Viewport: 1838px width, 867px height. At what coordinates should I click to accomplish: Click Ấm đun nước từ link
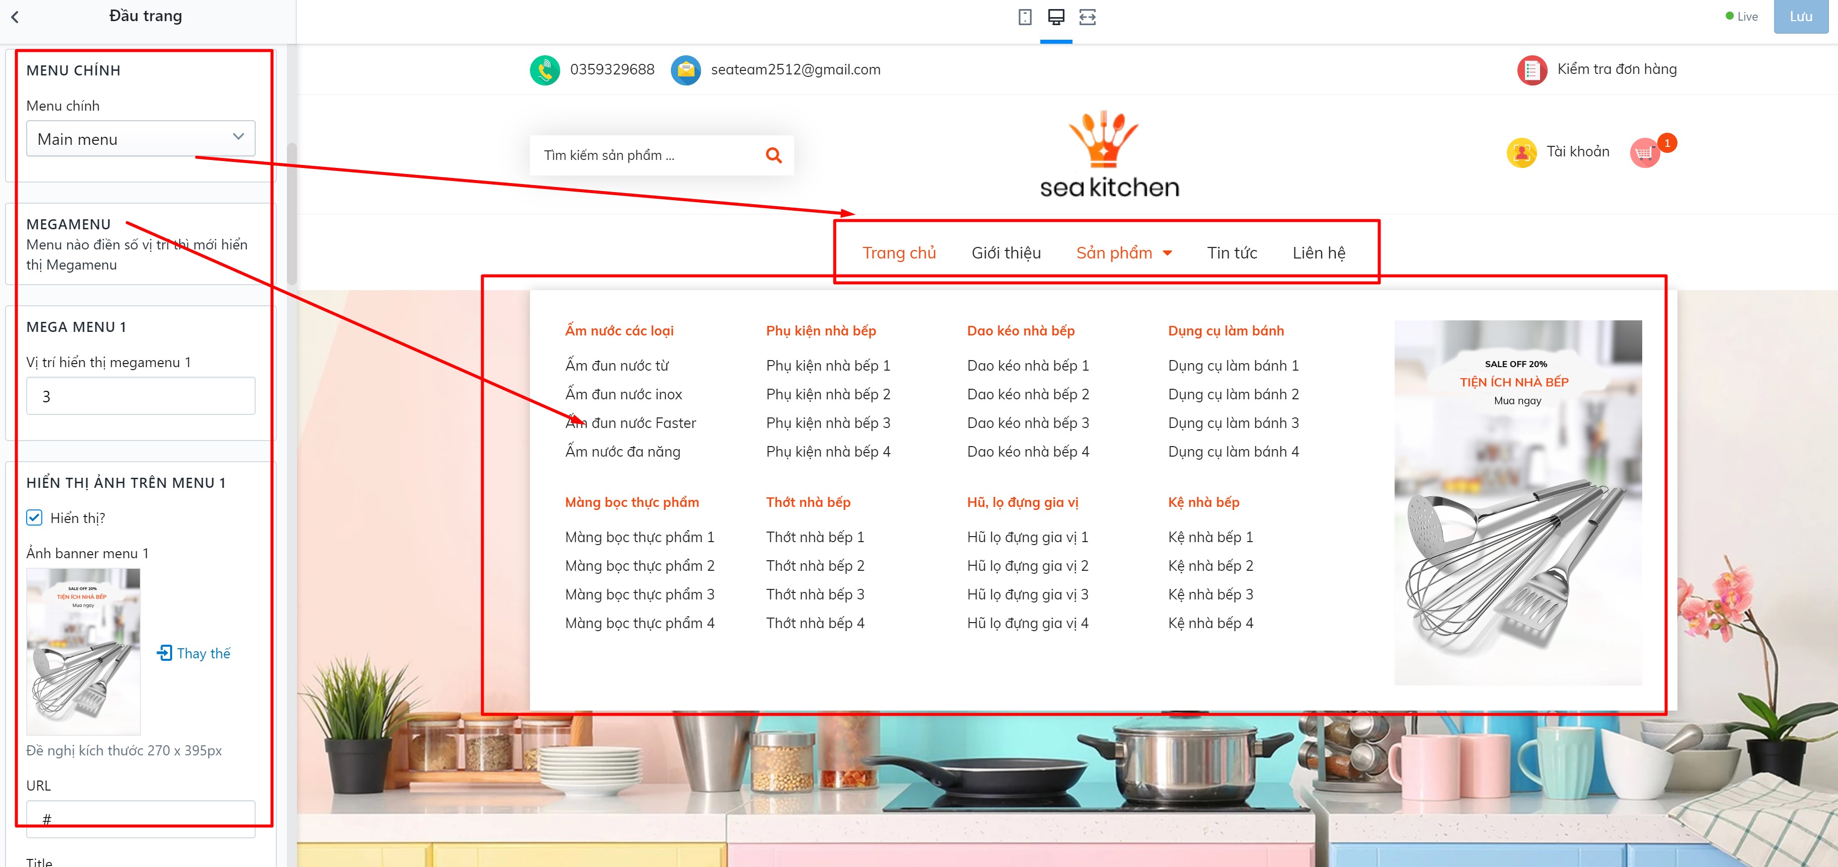click(x=617, y=366)
